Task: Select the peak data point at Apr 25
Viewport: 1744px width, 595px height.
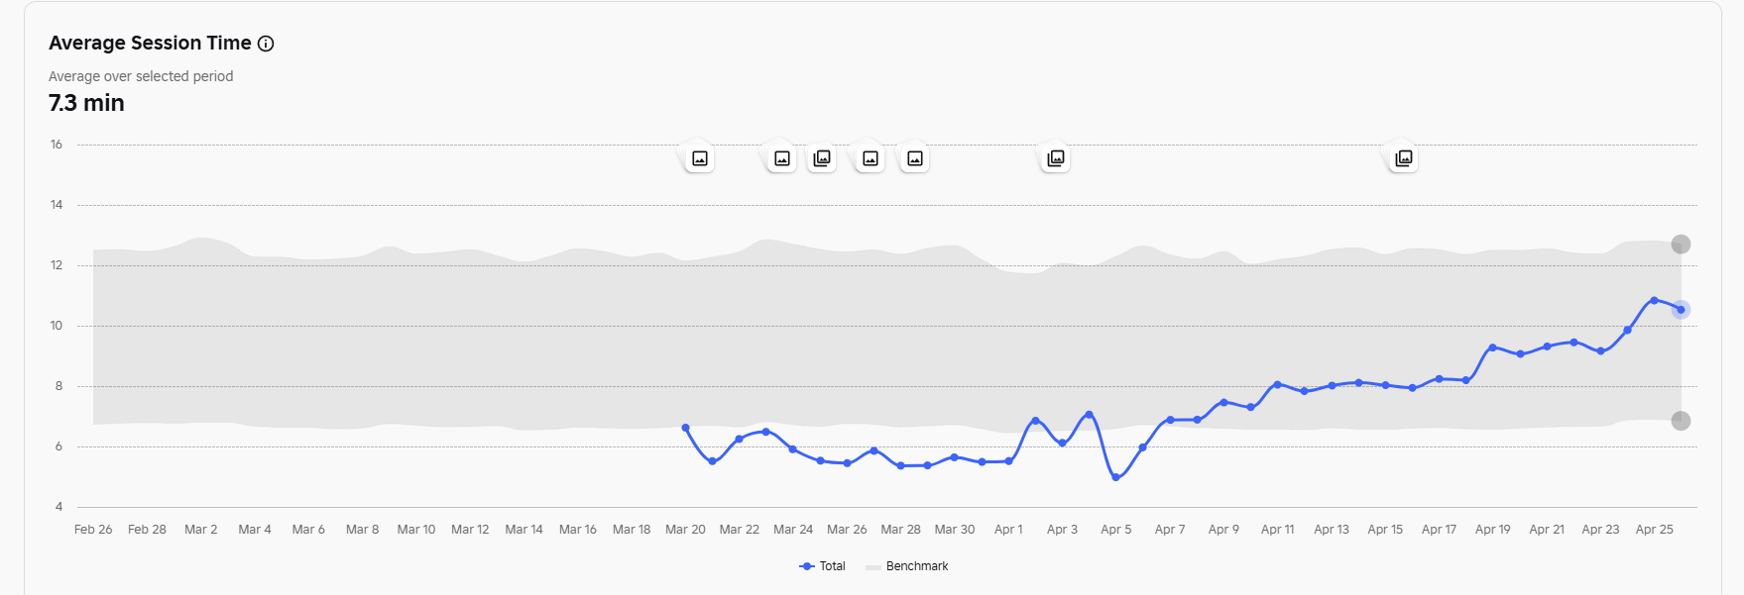Action: pyautogui.click(x=1654, y=300)
